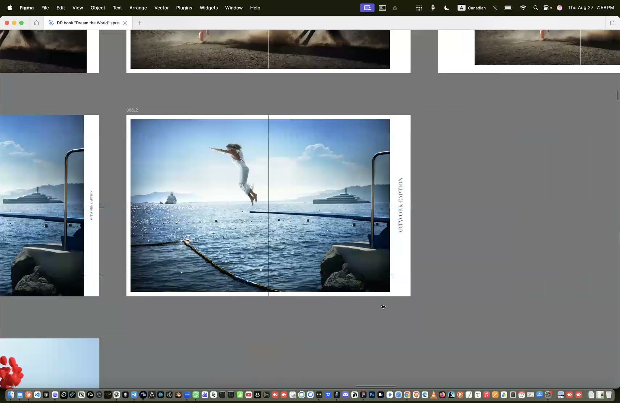The image size is (620, 403).
Task: Open Adobe Bridge from the Dock
Action: (381, 395)
